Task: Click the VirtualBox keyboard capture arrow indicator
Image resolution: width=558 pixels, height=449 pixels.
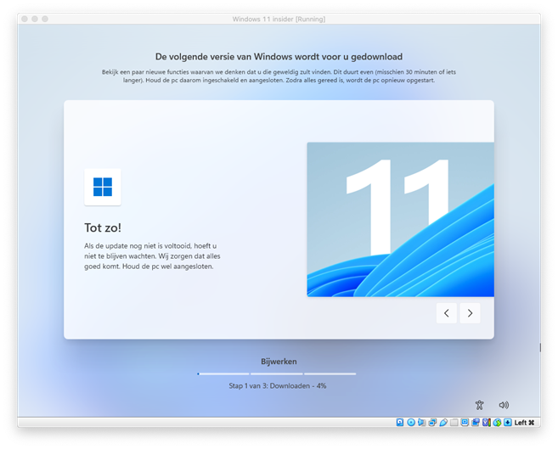Action: (508, 423)
